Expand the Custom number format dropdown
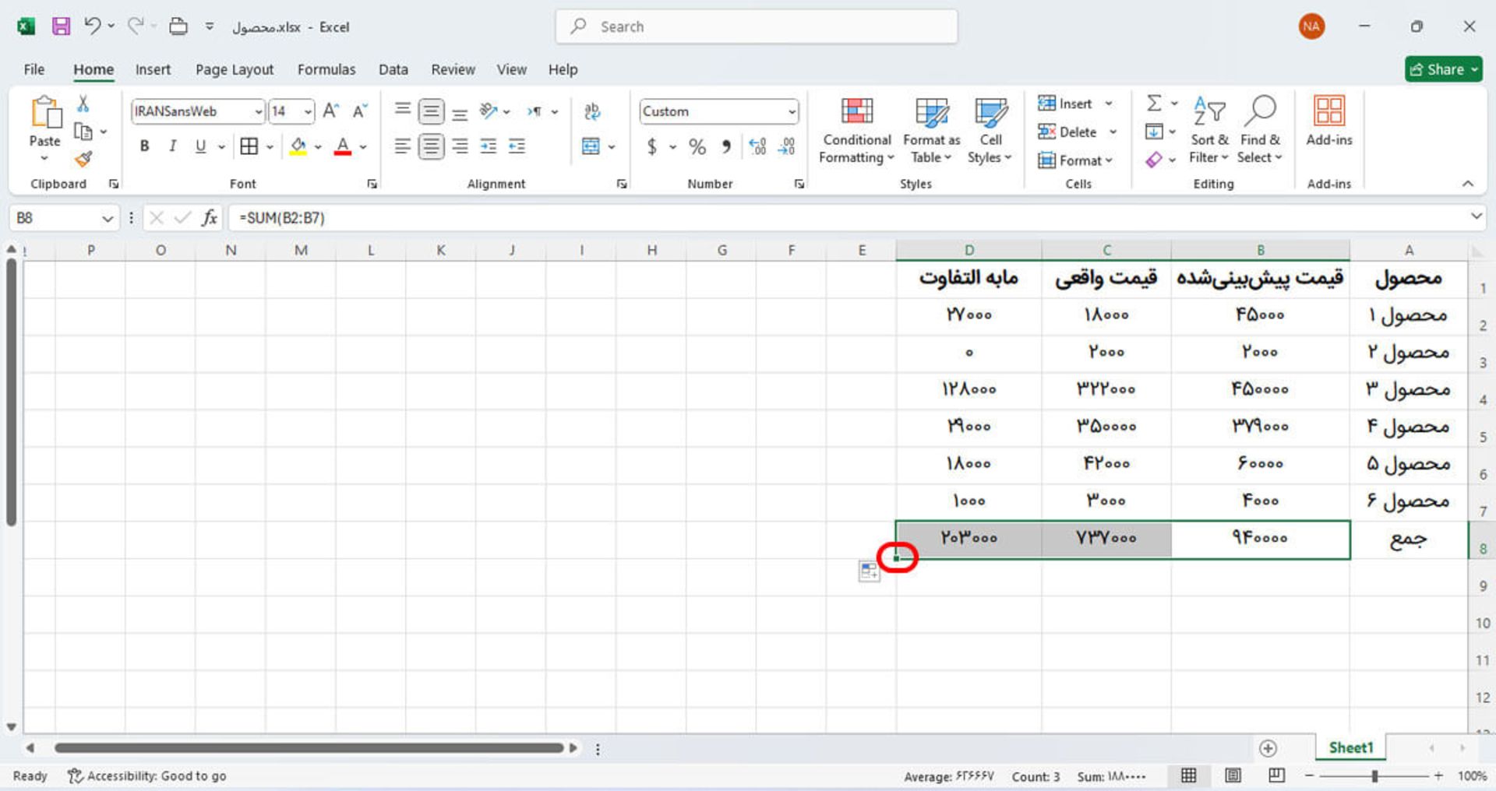This screenshot has width=1496, height=791. [792, 111]
